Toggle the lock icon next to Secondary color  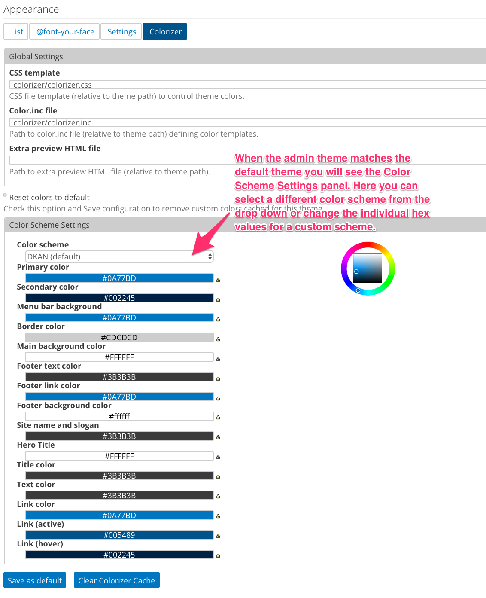[218, 300]
